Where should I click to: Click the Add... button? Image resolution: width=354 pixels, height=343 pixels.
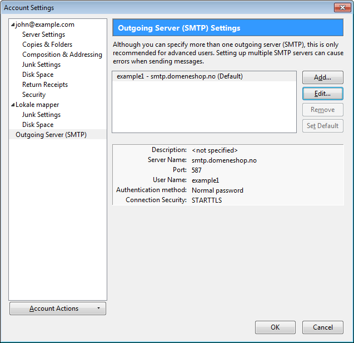point(322,77)
